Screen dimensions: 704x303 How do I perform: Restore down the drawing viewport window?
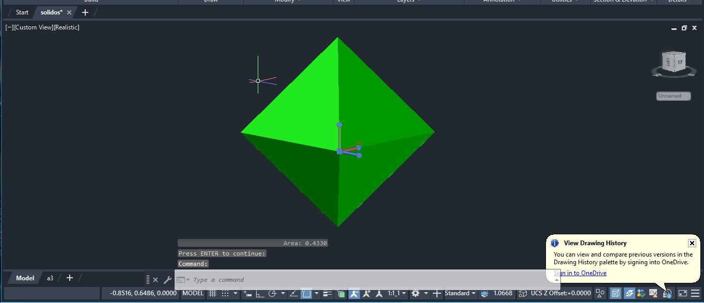coord(684,28)
